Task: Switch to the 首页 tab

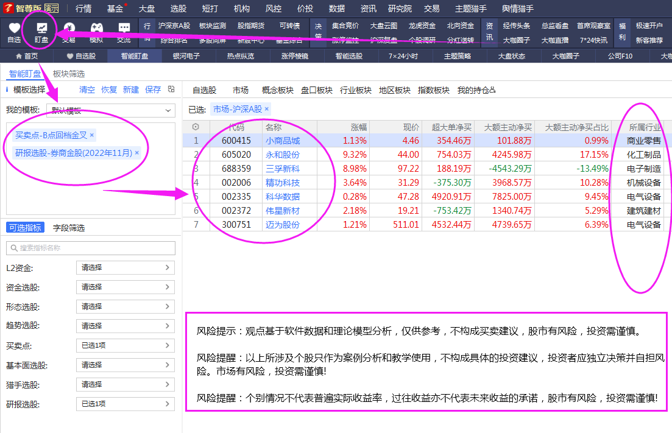Action: pyautogui.click(x=27, y=56)
